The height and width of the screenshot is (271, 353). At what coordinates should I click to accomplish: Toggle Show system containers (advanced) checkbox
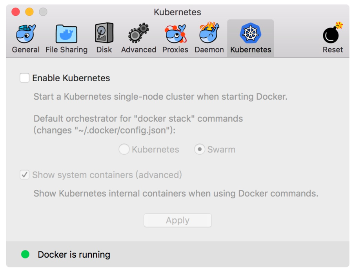point(25,175)
